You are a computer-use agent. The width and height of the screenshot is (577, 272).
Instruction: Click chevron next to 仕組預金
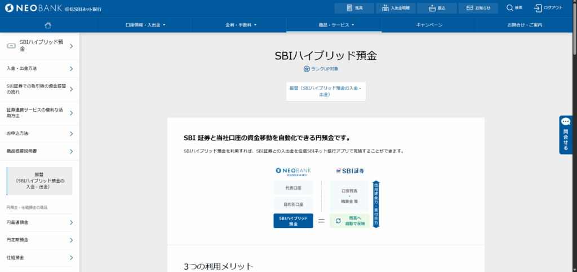click(x=72, y=258)
